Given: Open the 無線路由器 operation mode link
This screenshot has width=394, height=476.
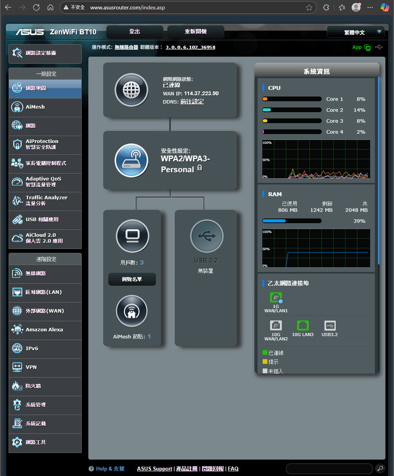Looking at the screenshot, I should pos(126,47).
